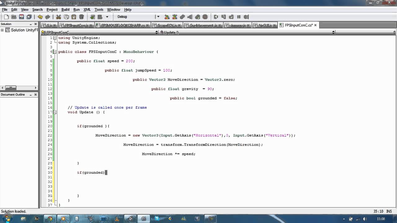Image resolution: width=397 pixels, height=223 pixels.
Task: Open the File menu
Action: tap(5, 10)
